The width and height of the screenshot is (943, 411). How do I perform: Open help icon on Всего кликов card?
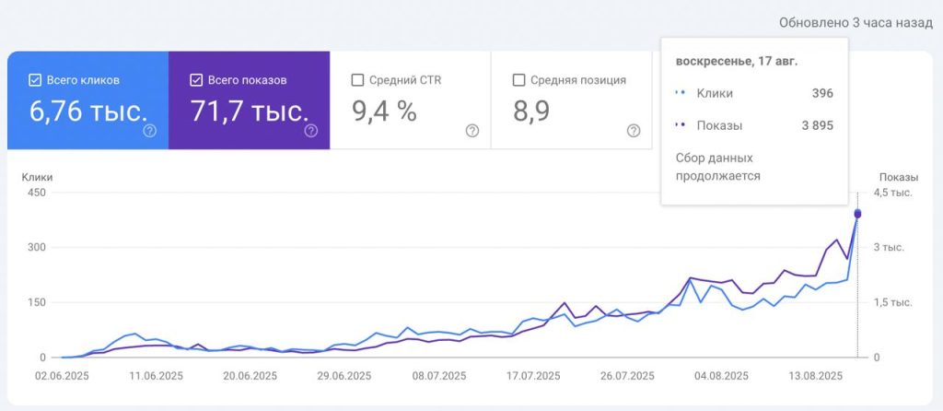click(150, 131)
